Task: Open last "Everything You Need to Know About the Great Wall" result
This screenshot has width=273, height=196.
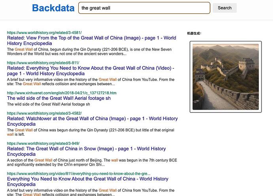Action: 88,181
